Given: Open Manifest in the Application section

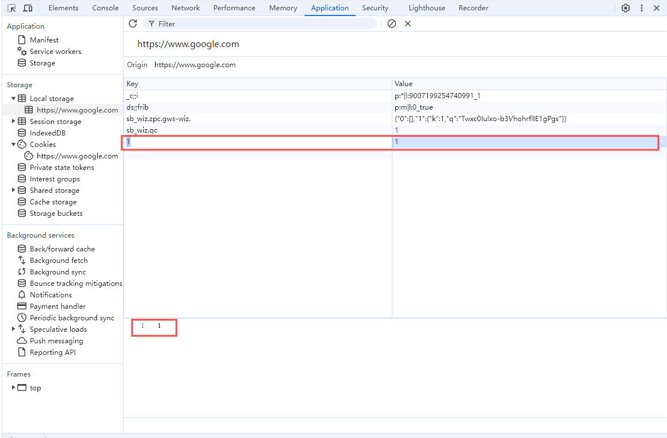Looking at the screenshot, I should (44, 40).
